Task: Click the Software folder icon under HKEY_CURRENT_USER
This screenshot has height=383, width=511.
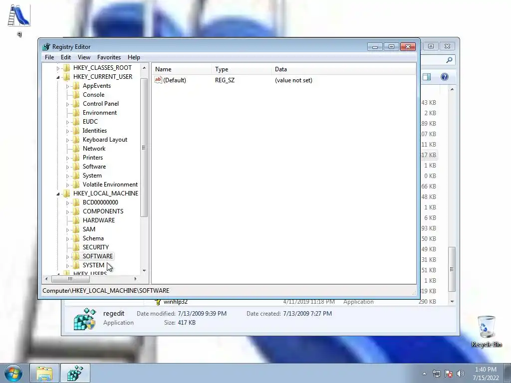Action: tap(76, 166)
